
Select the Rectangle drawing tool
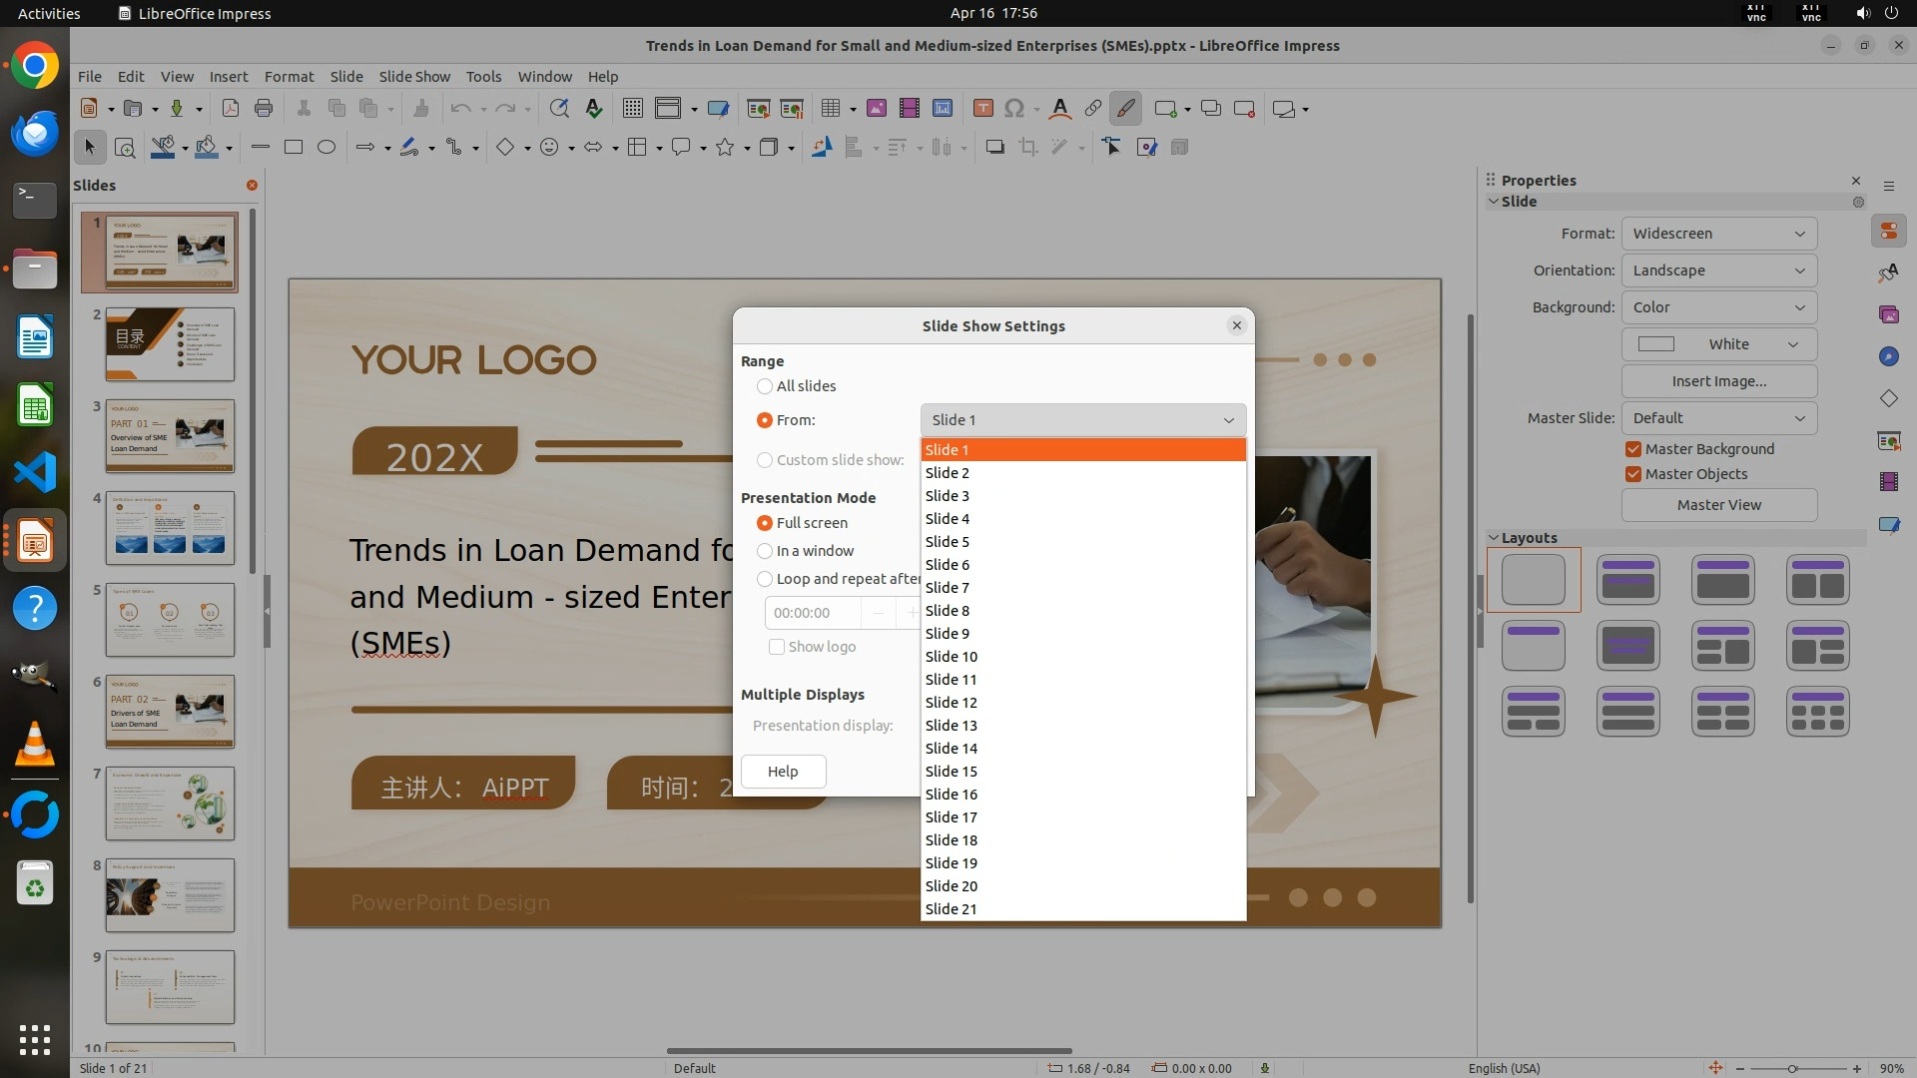tap(294, 148)
